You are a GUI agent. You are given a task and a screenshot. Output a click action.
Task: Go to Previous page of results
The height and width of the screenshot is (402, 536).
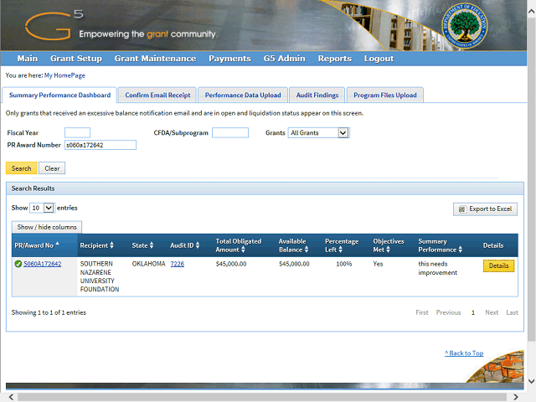click(x=448, y=312)
